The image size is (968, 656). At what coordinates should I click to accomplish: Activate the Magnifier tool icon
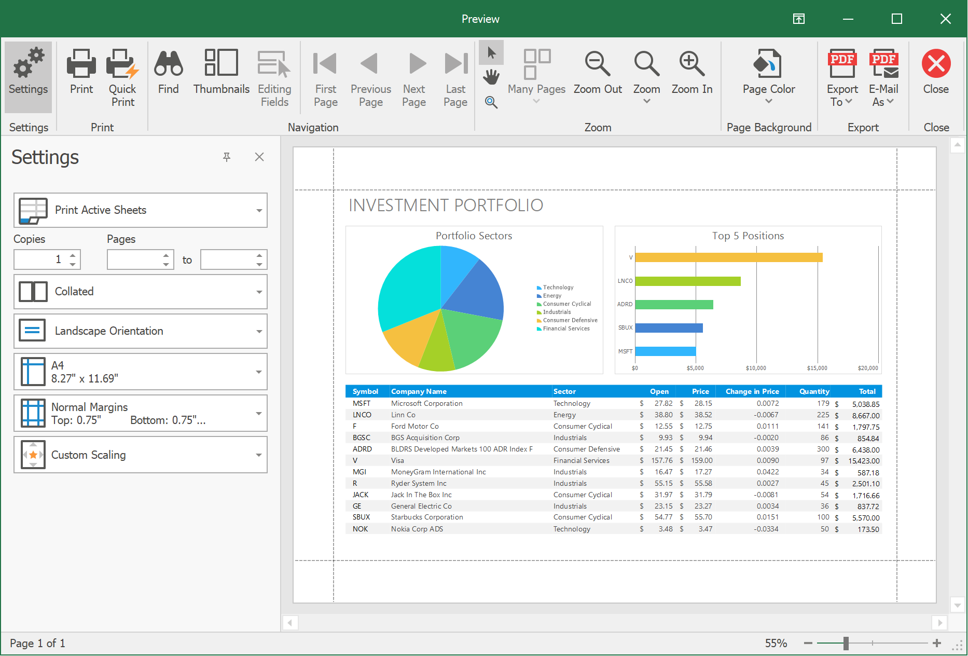point(491,102)
